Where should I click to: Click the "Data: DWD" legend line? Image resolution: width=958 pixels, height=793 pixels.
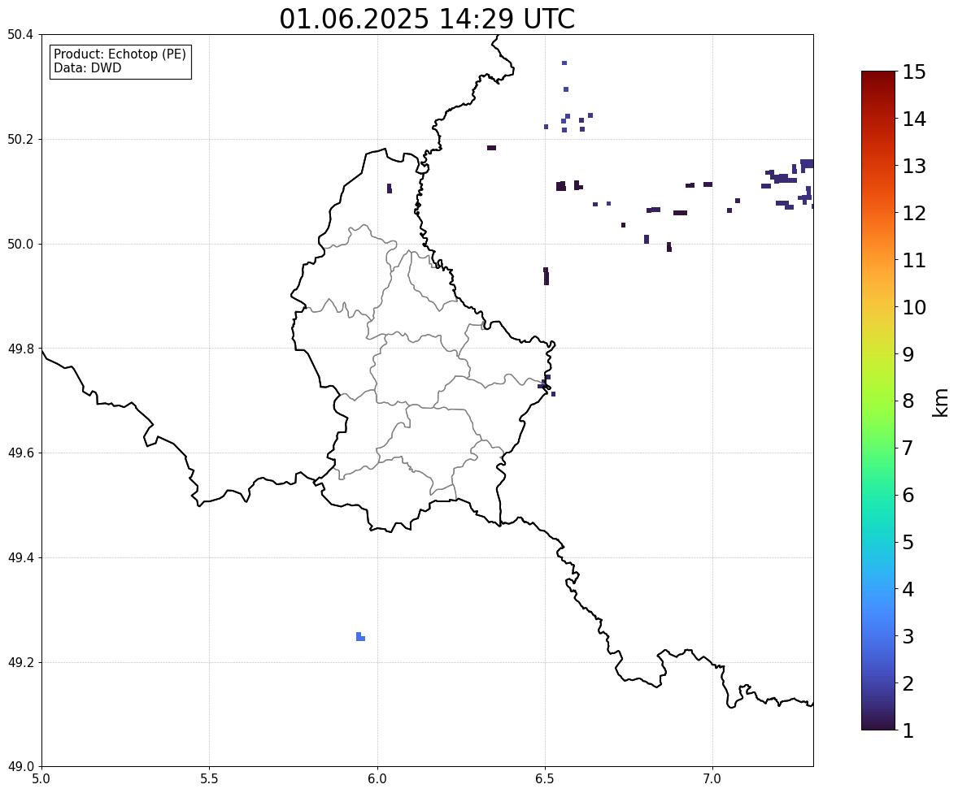click(87, 67)
